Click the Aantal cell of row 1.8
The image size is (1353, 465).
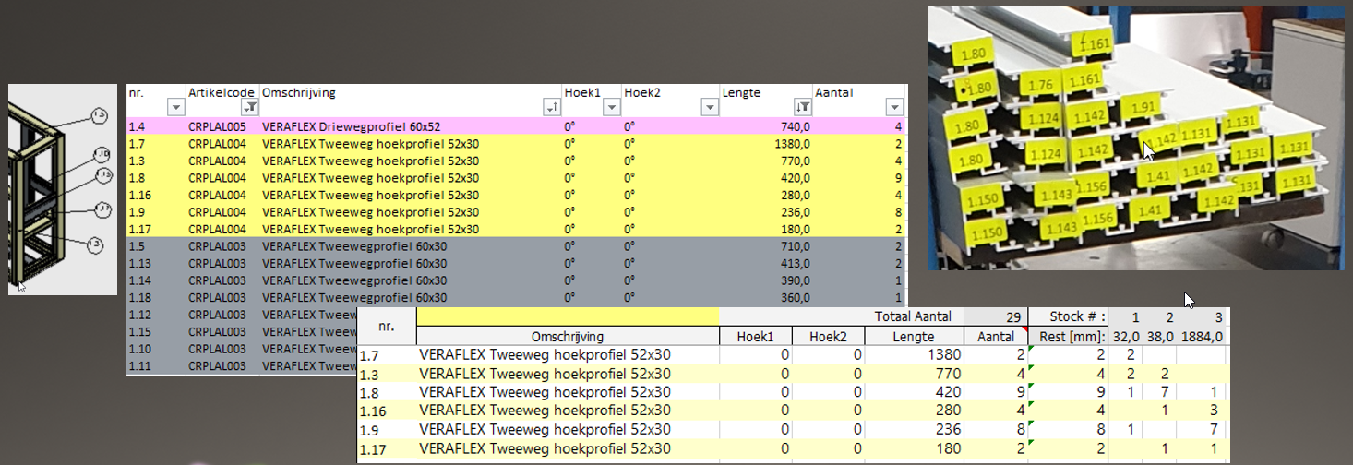click(995, 392)
